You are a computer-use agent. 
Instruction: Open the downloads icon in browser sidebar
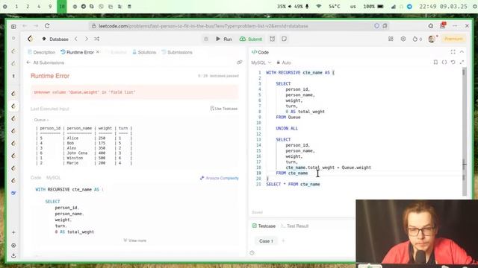13,255
